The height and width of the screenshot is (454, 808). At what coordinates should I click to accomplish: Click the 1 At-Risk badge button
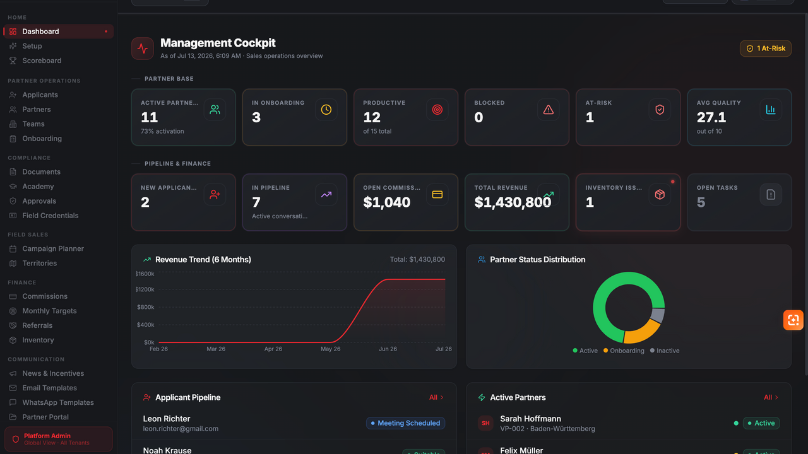click(x=766, y=49)
